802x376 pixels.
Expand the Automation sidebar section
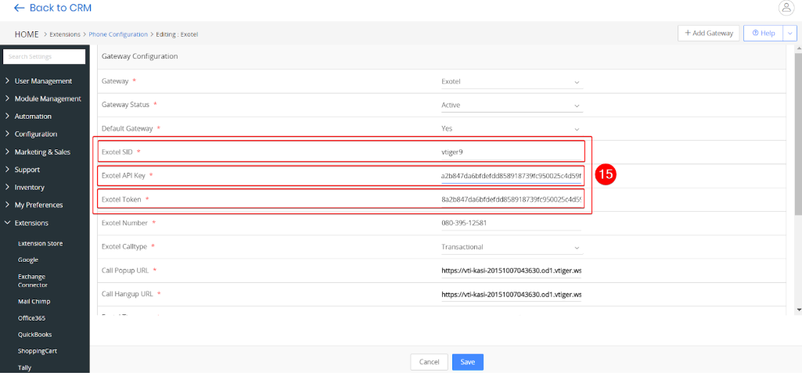tap(33, 116)
